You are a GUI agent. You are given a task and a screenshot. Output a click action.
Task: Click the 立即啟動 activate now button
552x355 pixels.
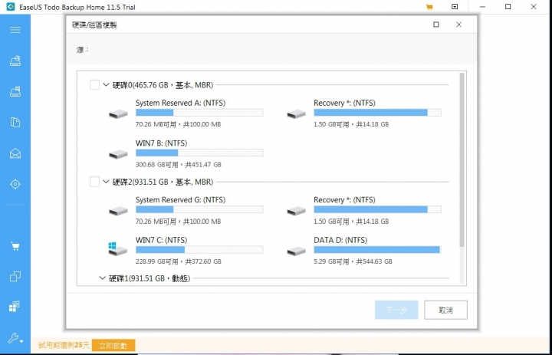(x=113, y=346)
